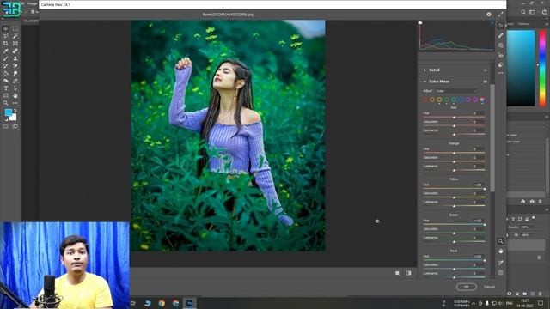550x309 pixels.
Task: Toggle Color Mixer panel visibility eye icon
Action: point(485,82)
